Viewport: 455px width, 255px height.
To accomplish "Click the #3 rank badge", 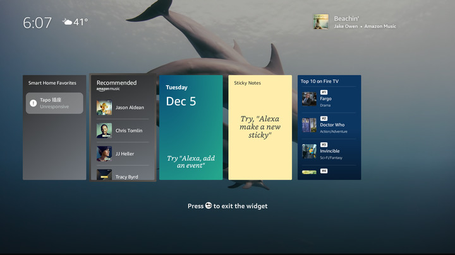I will click(324, 145).
